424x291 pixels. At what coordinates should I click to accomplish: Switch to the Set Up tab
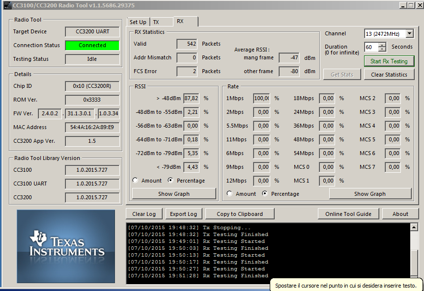138,22
